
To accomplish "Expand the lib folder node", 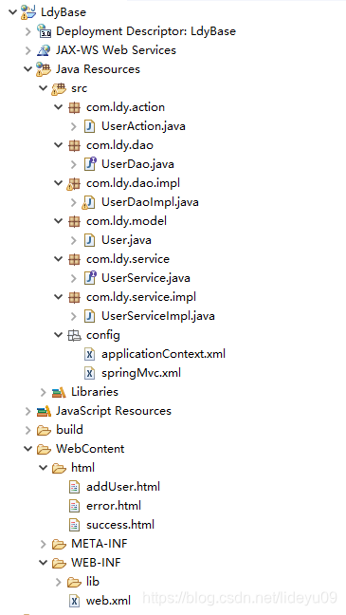I will click(x=59, y=582).
